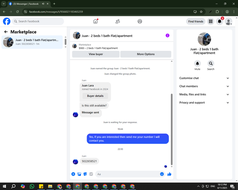This screenshot has height=190, width=238.
Task: Open the Friends icon in top navigation
Action: coord(118,21)
